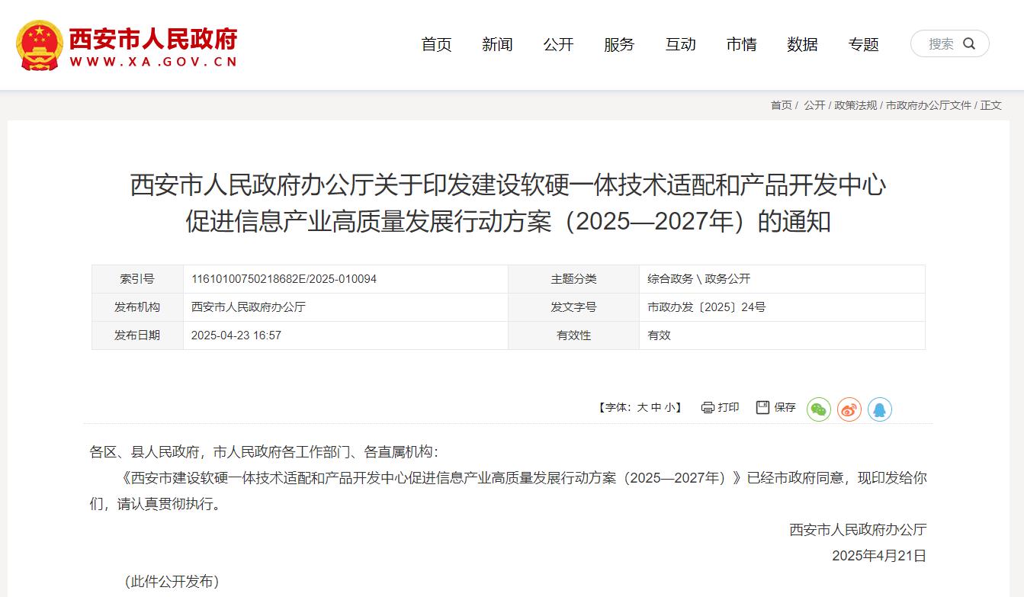Open the 新闻 navigation menu
Image resolution: width=1024 pixels, height=597 pixels.
coord(497,45)
